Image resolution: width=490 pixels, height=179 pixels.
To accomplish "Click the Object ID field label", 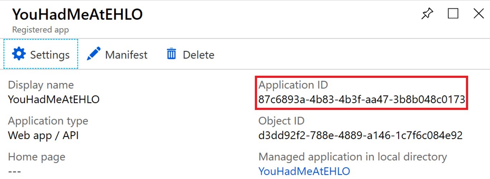I will point(282,121).
